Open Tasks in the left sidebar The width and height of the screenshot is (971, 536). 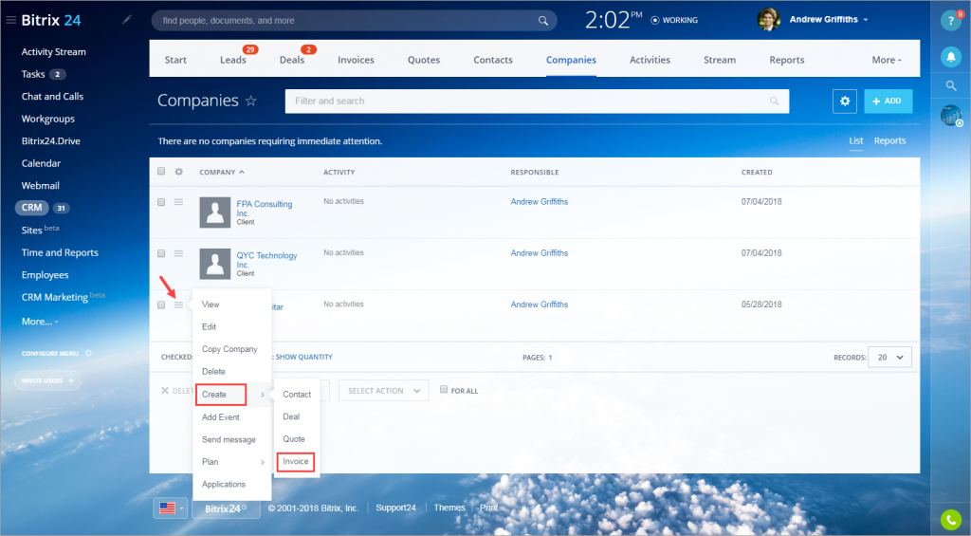tap(33, 74)
